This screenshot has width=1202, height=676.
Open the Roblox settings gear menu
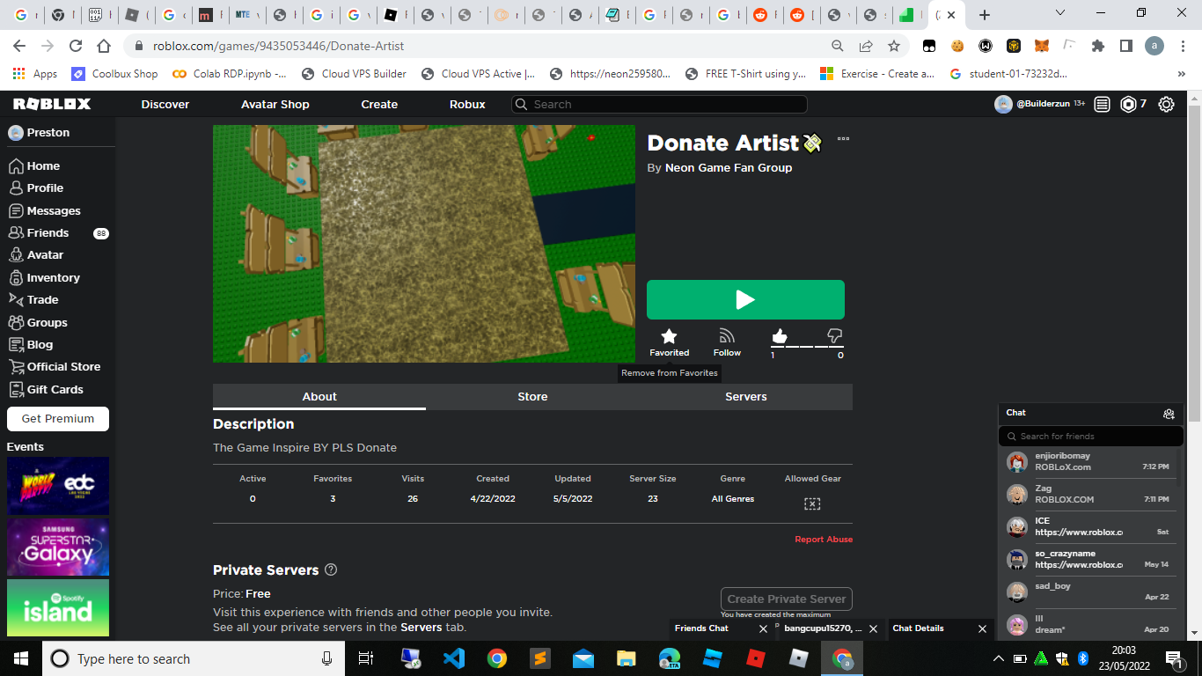[x=1166, y=104]
